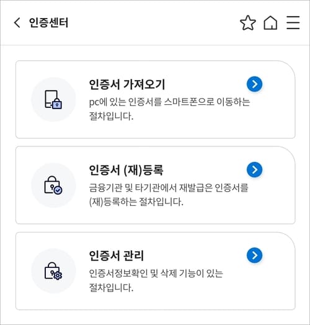Viewport: 310px width, 325px height.
Task: Click the phone with lock icon
Action: click(53, 99)
